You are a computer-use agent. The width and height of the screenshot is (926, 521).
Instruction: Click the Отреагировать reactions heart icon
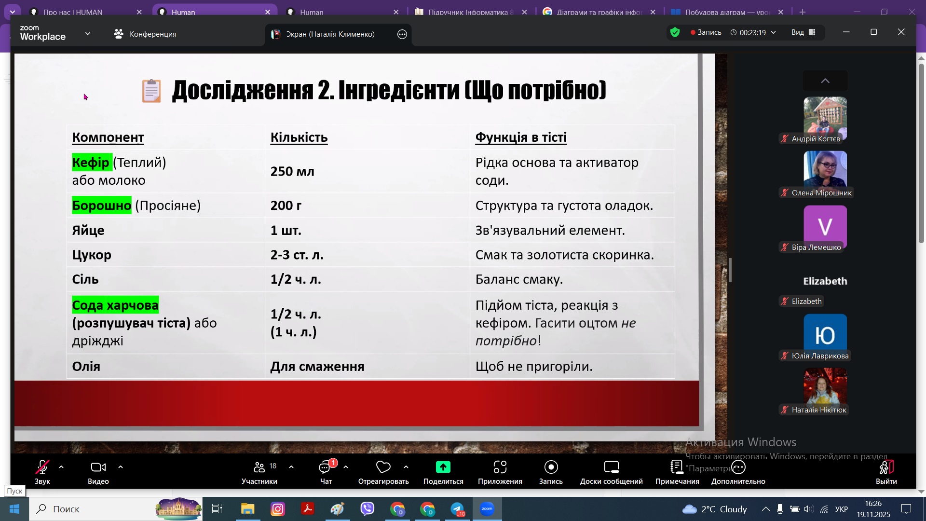(x=383, y=467)
